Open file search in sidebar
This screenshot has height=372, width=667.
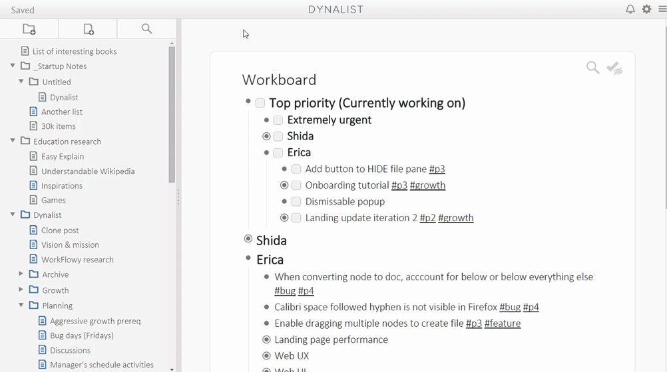click(x=146, y=29)
